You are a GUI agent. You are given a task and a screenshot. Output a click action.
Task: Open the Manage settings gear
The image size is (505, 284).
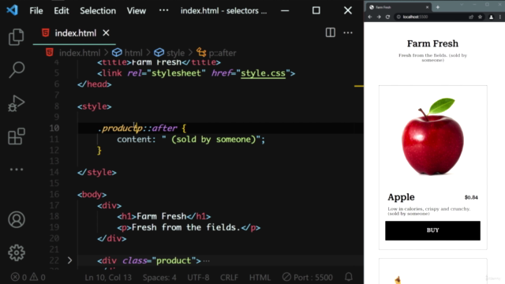pos(16,252)
